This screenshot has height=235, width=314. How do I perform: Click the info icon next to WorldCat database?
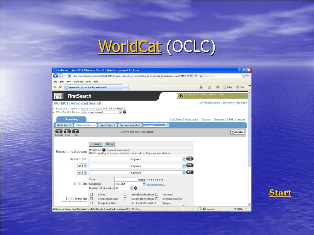coord(104,150)
